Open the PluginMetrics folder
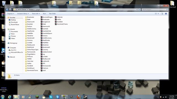Screen dimensions: 177x99 [x=30, y=54]
